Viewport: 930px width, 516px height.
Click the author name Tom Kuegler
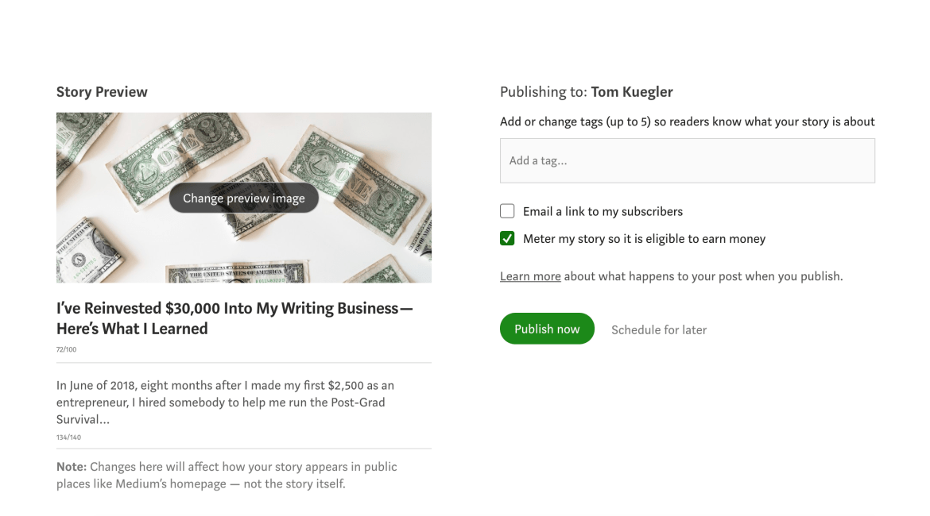coord(632,92)
